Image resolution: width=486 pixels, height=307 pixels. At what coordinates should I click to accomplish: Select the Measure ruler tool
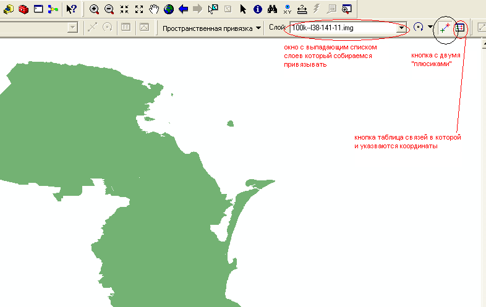pos(302,9)
